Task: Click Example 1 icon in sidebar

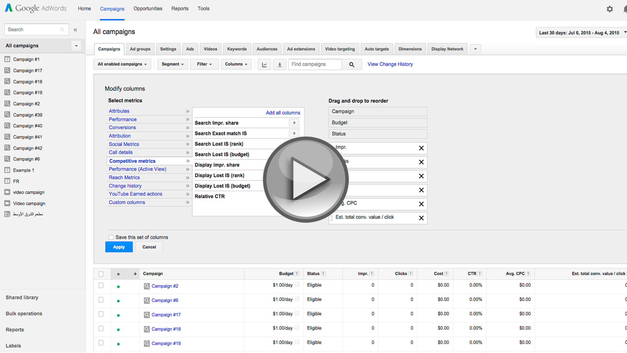Action: click(x=7, y=170)
